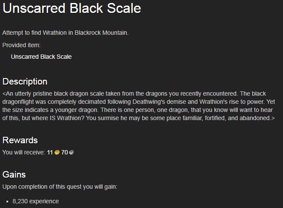Click the Unscarred Black Scale page title

tap(72, 9)
